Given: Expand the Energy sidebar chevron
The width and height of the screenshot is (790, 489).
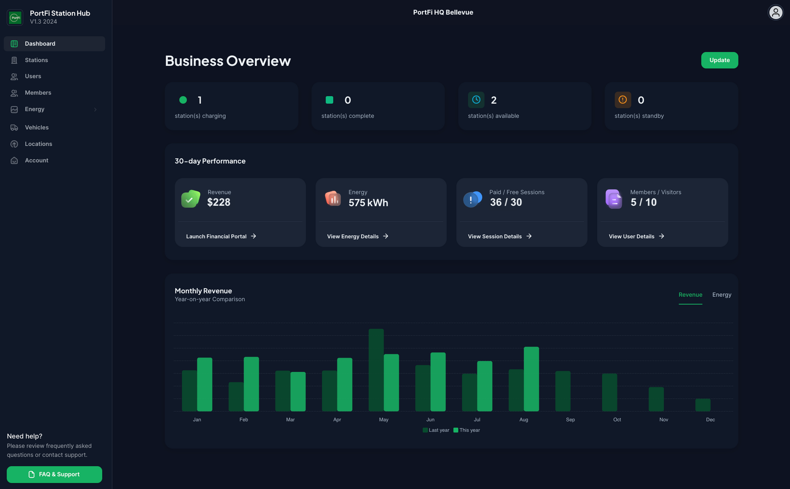Looking at the screenshot, I should [95, 110].
